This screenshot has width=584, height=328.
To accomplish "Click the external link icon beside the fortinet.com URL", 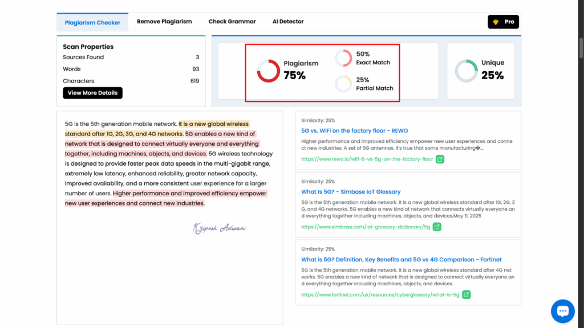I will point(466,294).
